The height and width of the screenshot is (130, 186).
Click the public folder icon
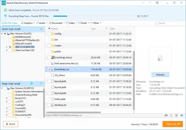pyautogui.click(x=53, y=51)
